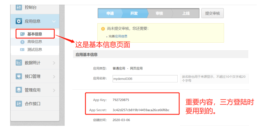Click the 开发 progress step
262x131 pixels.
point(134,13)
